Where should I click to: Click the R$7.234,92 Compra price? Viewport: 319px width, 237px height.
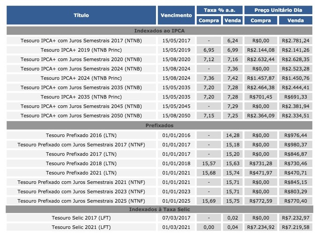[261, 227]
